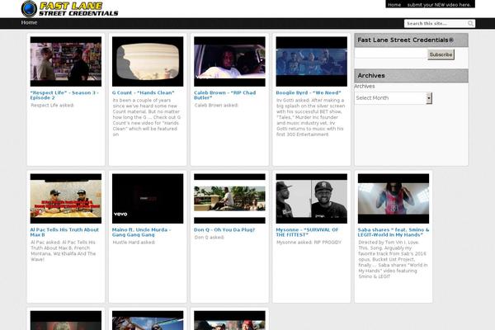Click 'Mysonne asked: RIP PRODIGY' text
Viewport: 495px width, 330px height.
click(309, 243)
